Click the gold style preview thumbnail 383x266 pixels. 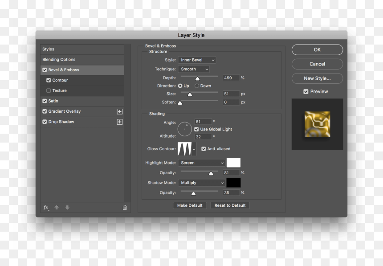click(x=317, y=124)
